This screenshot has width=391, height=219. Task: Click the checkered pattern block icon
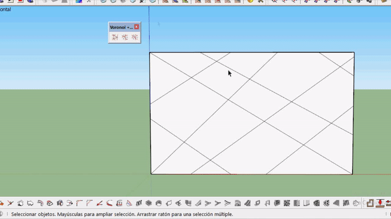click(287, 203)
